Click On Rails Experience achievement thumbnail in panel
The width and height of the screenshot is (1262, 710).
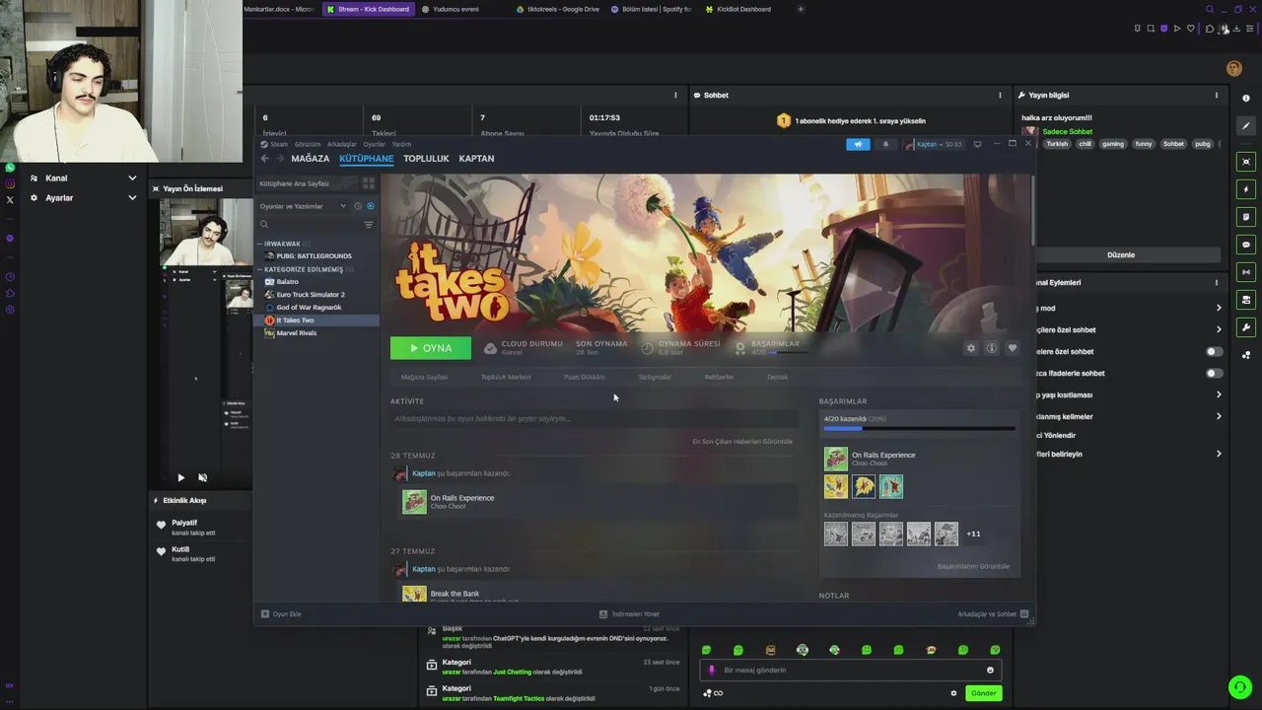tap(836, 459)
